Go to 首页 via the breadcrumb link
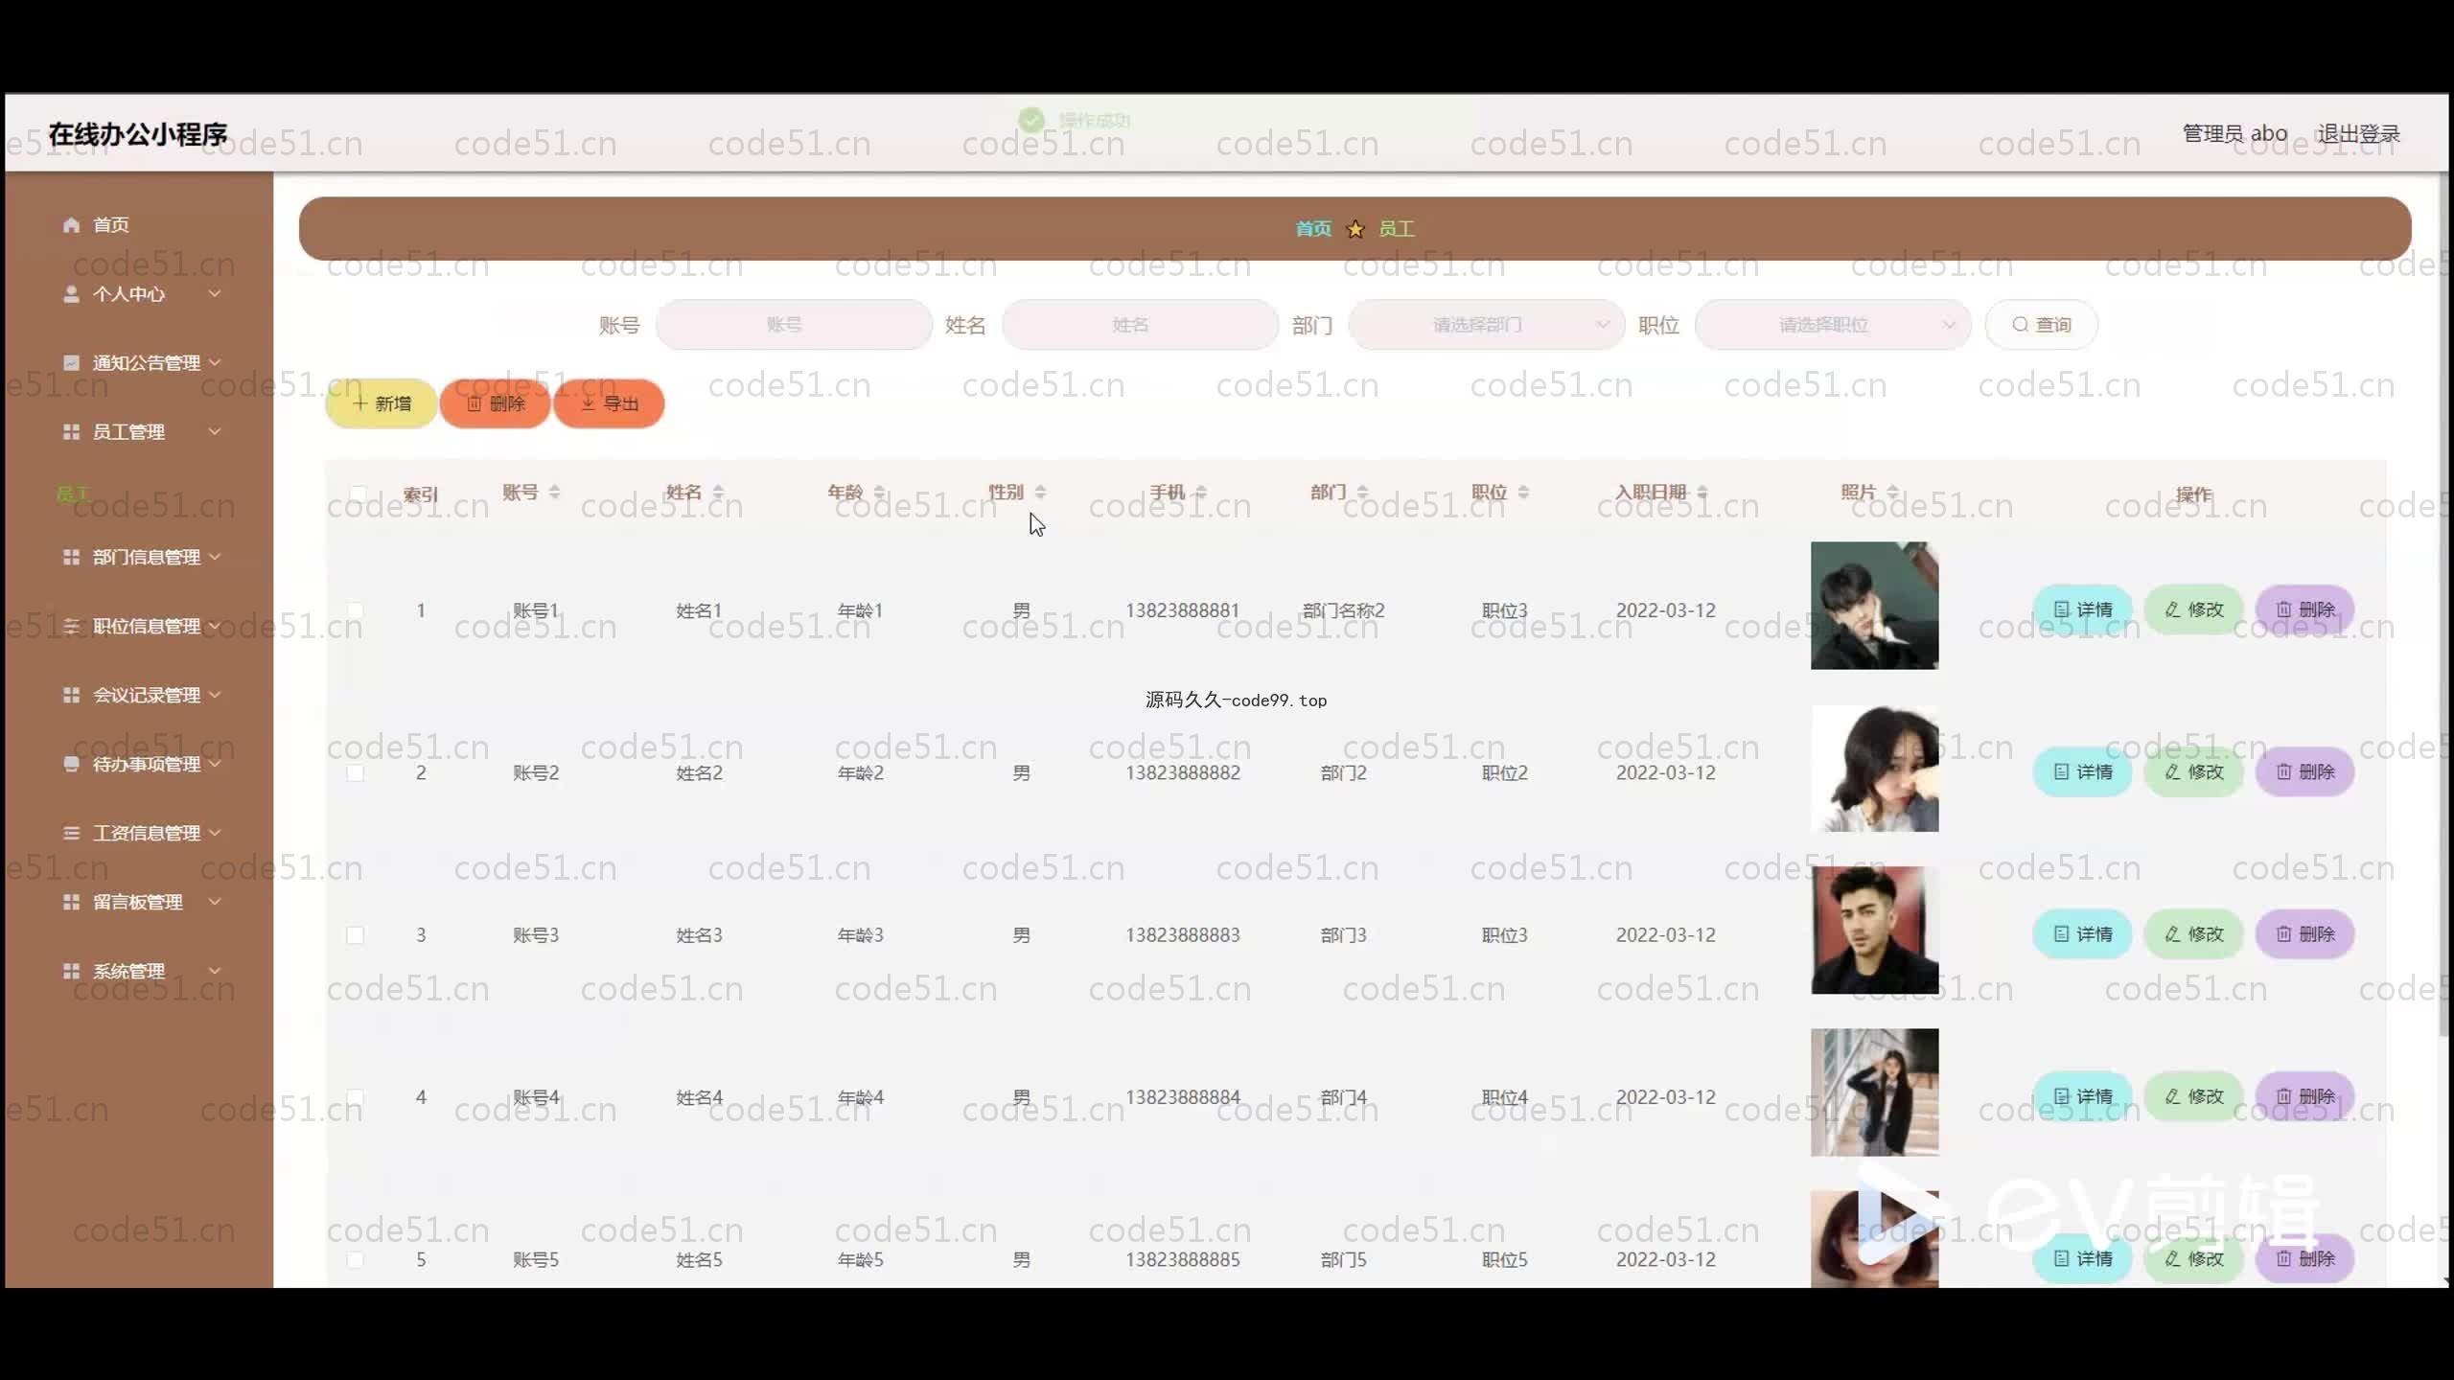 click(1313, 229)
